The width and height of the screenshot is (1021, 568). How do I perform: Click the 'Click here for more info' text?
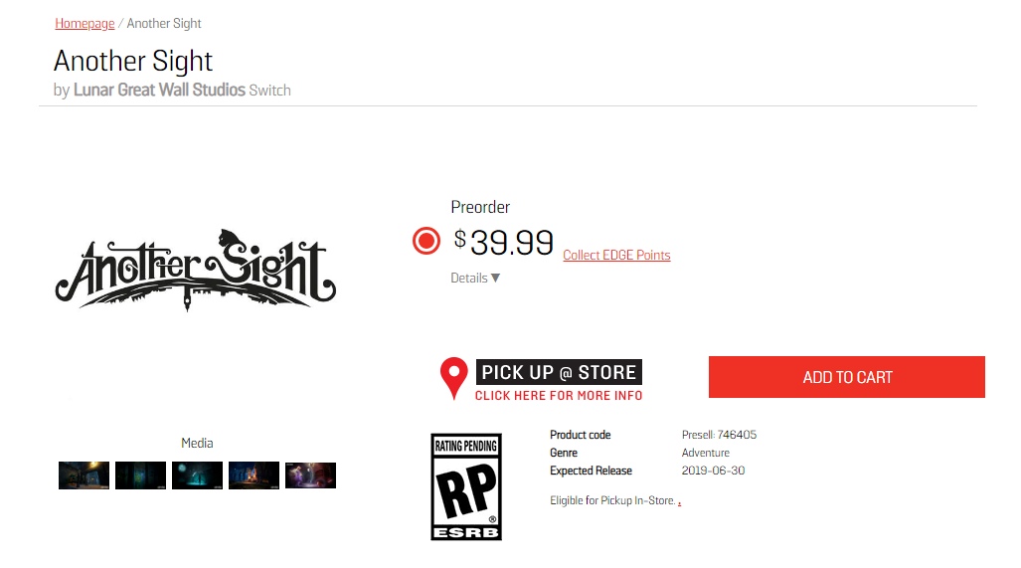[559, 396]
